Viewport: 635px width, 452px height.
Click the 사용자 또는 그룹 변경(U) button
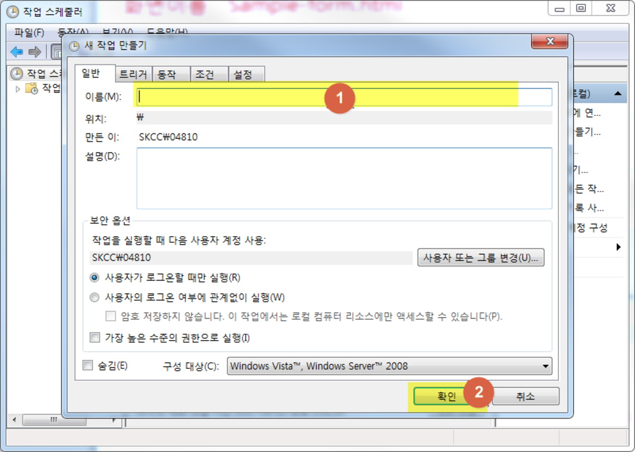(x=480, y=258)
